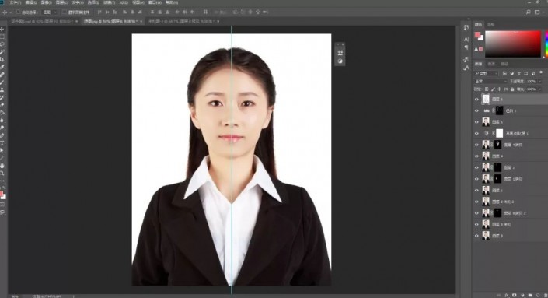Select the 色阶 1 layer mask thumbnail
Viewport: 548px width, 298px height.
click(x=500, y=111)
